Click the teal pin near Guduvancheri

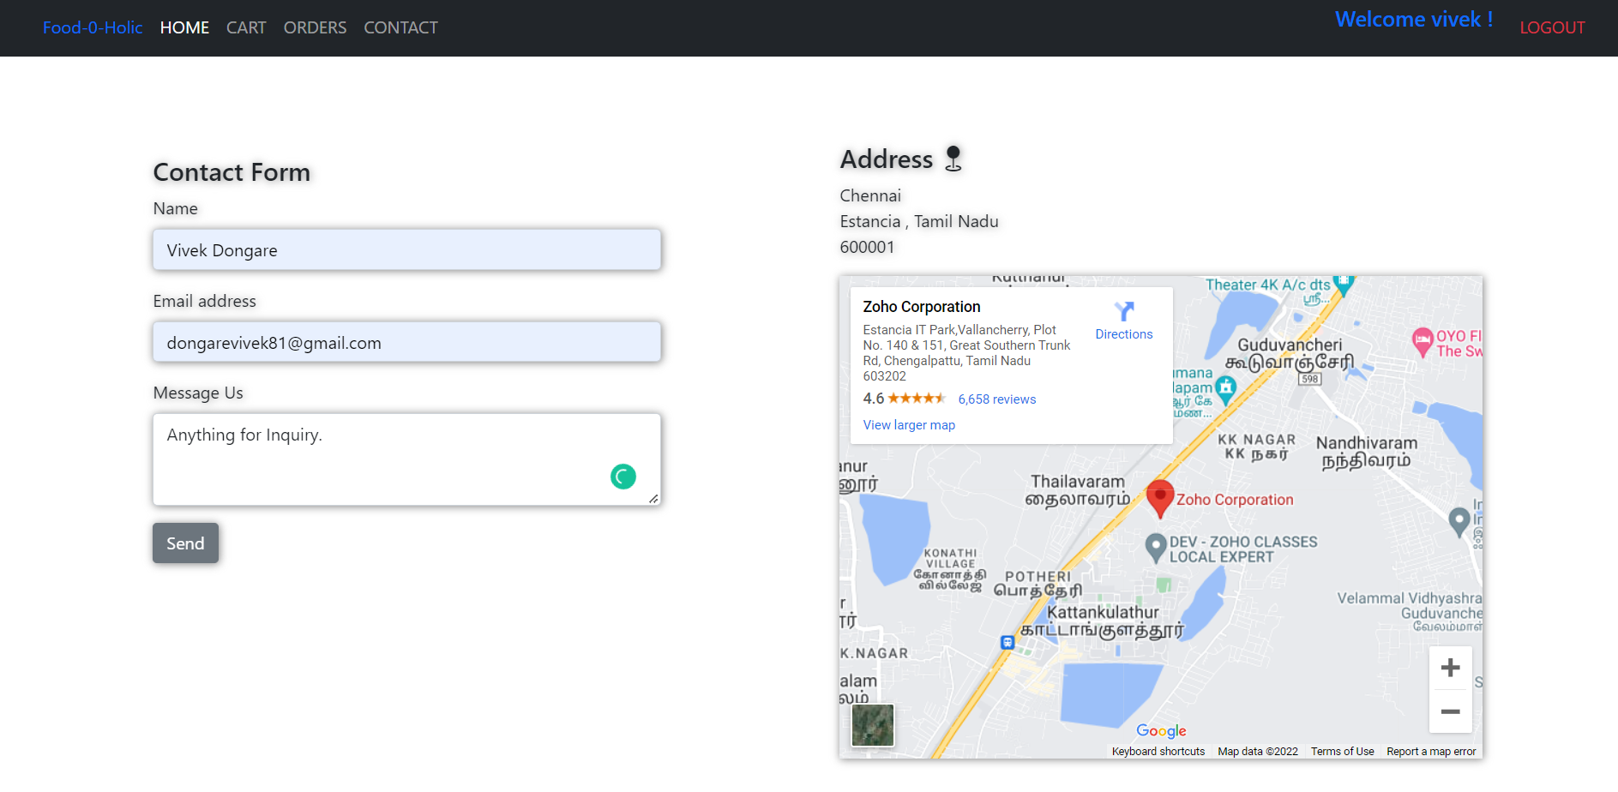pyautogui.click(x=1226, y=390)
